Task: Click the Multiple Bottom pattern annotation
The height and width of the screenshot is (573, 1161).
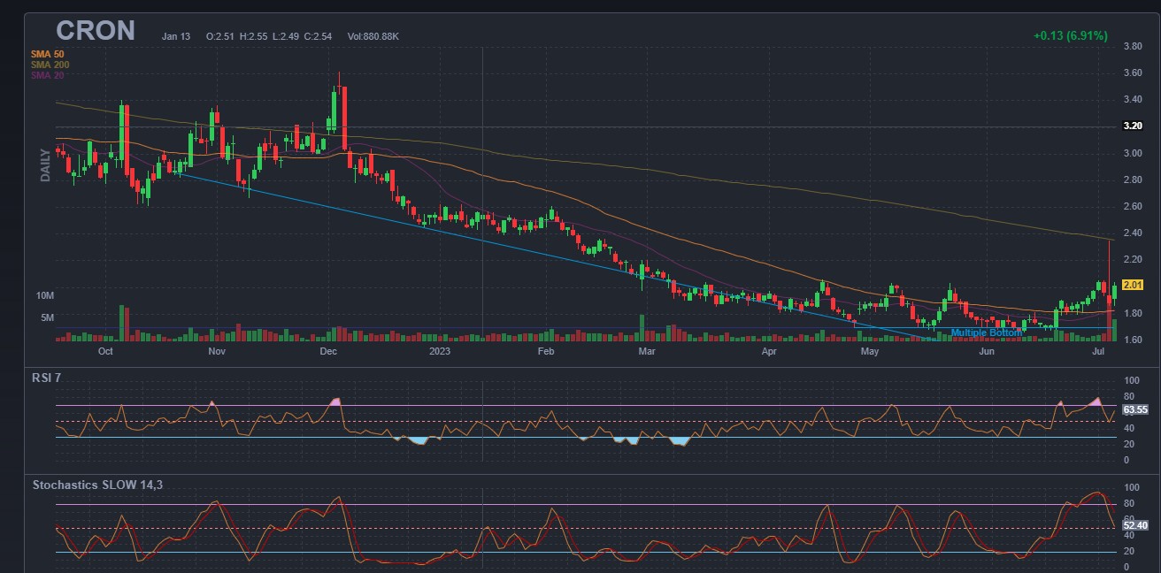Action: (986, 333)
